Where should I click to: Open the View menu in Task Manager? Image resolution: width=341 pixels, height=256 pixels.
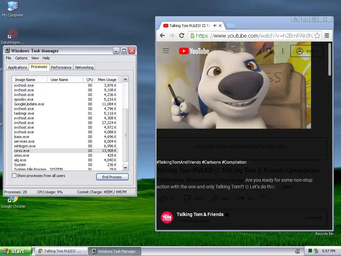coord(35,58)
